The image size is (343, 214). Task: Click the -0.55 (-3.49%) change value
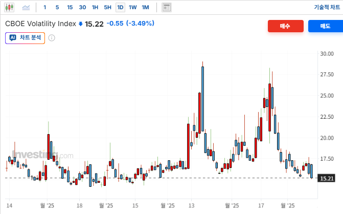130,23
